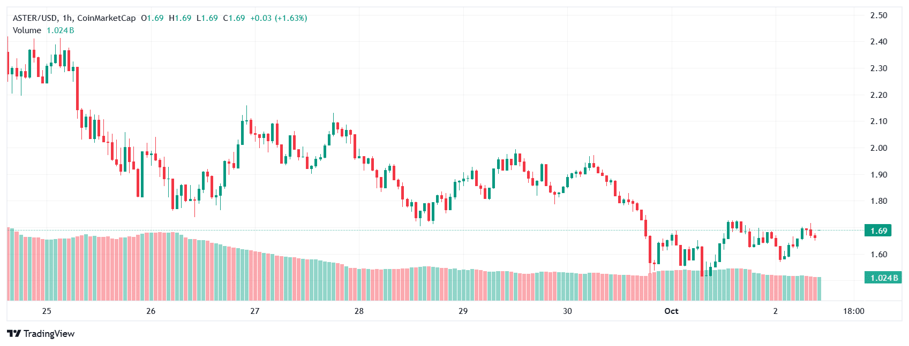Click the TradingView logo icon

click(x=14, y=334)
